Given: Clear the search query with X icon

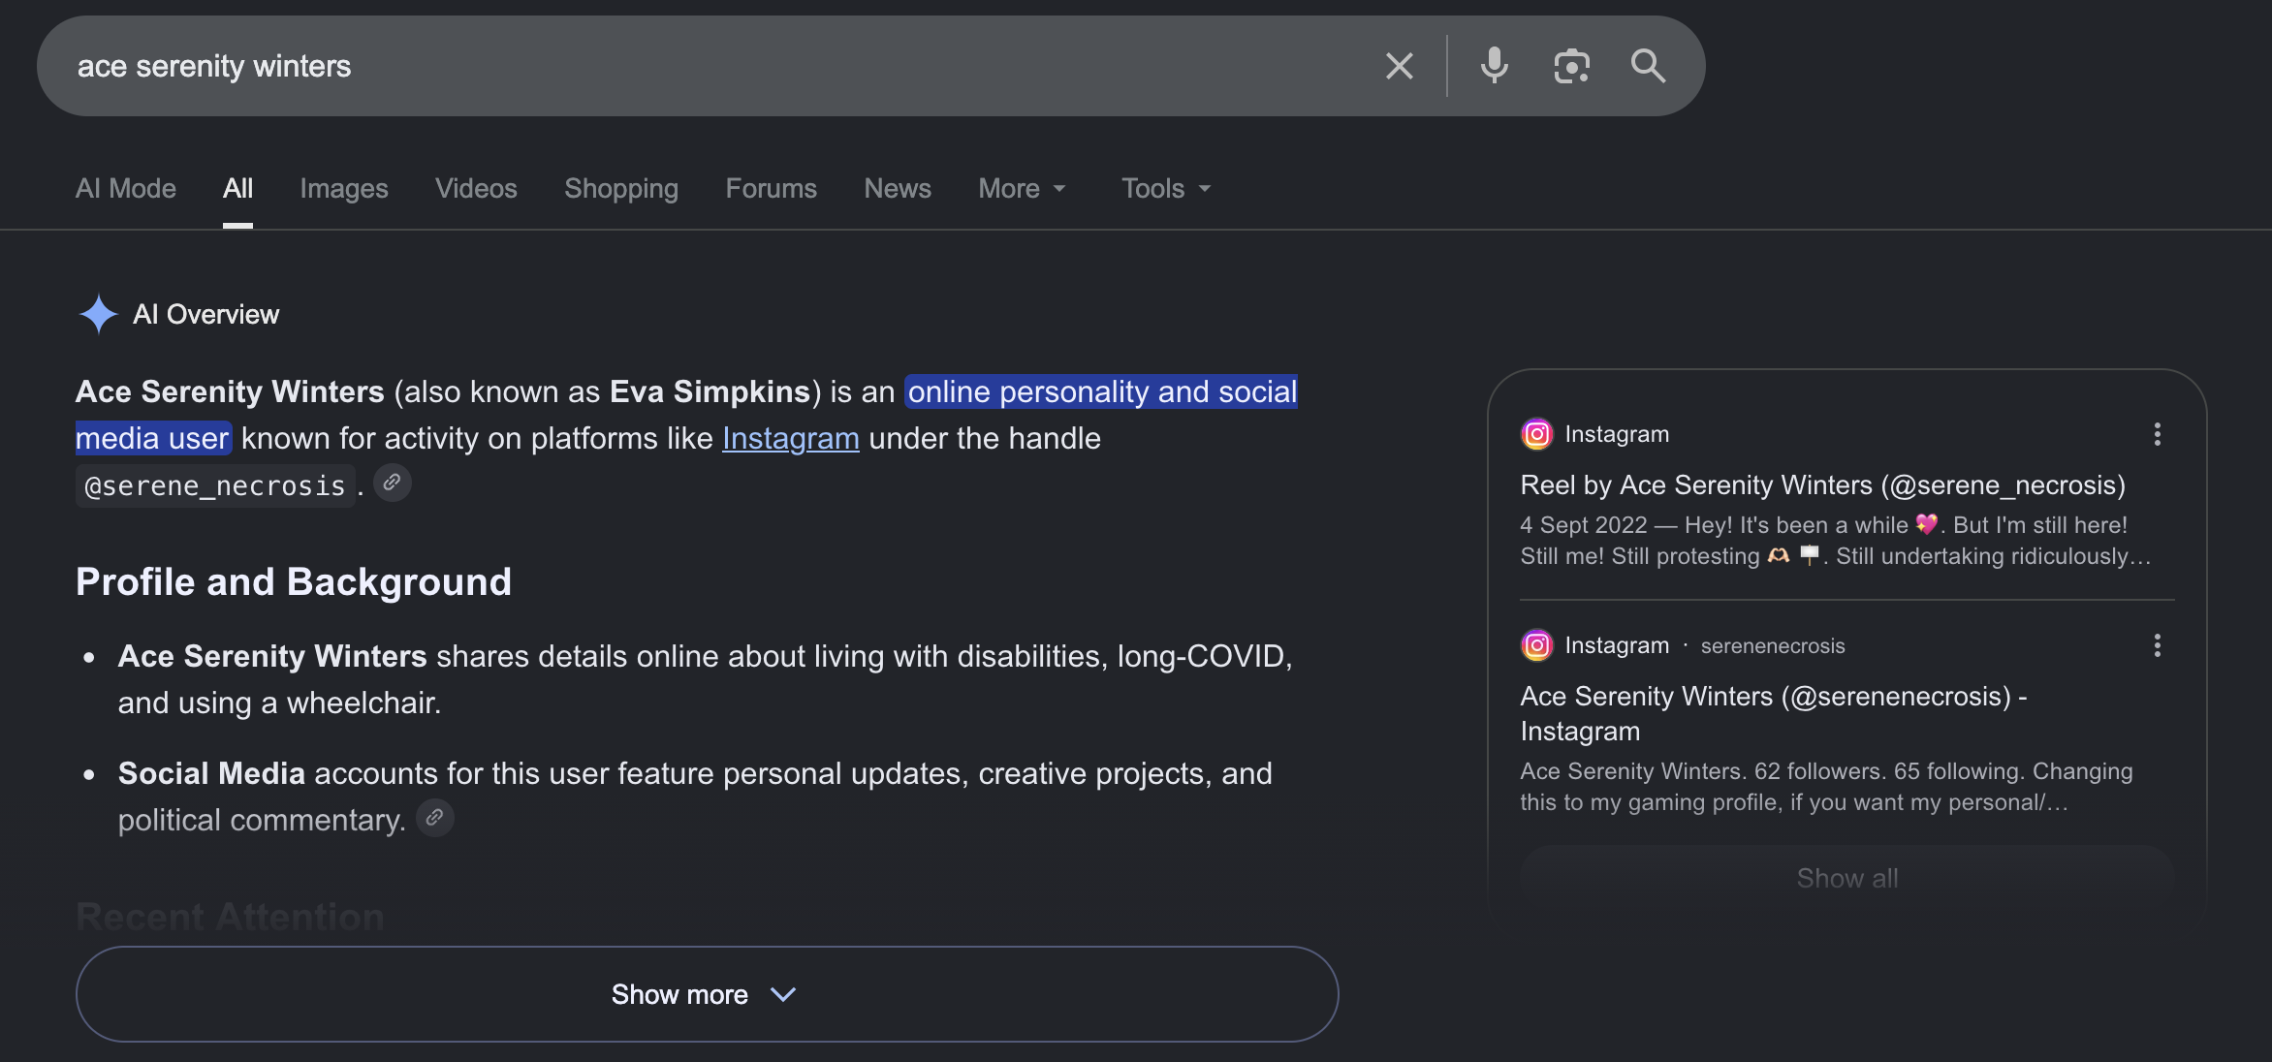Looking at the screenshot, I should click(1399, 66).
